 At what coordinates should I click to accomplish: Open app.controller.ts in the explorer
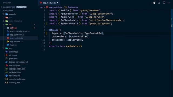tap(17, 35)
